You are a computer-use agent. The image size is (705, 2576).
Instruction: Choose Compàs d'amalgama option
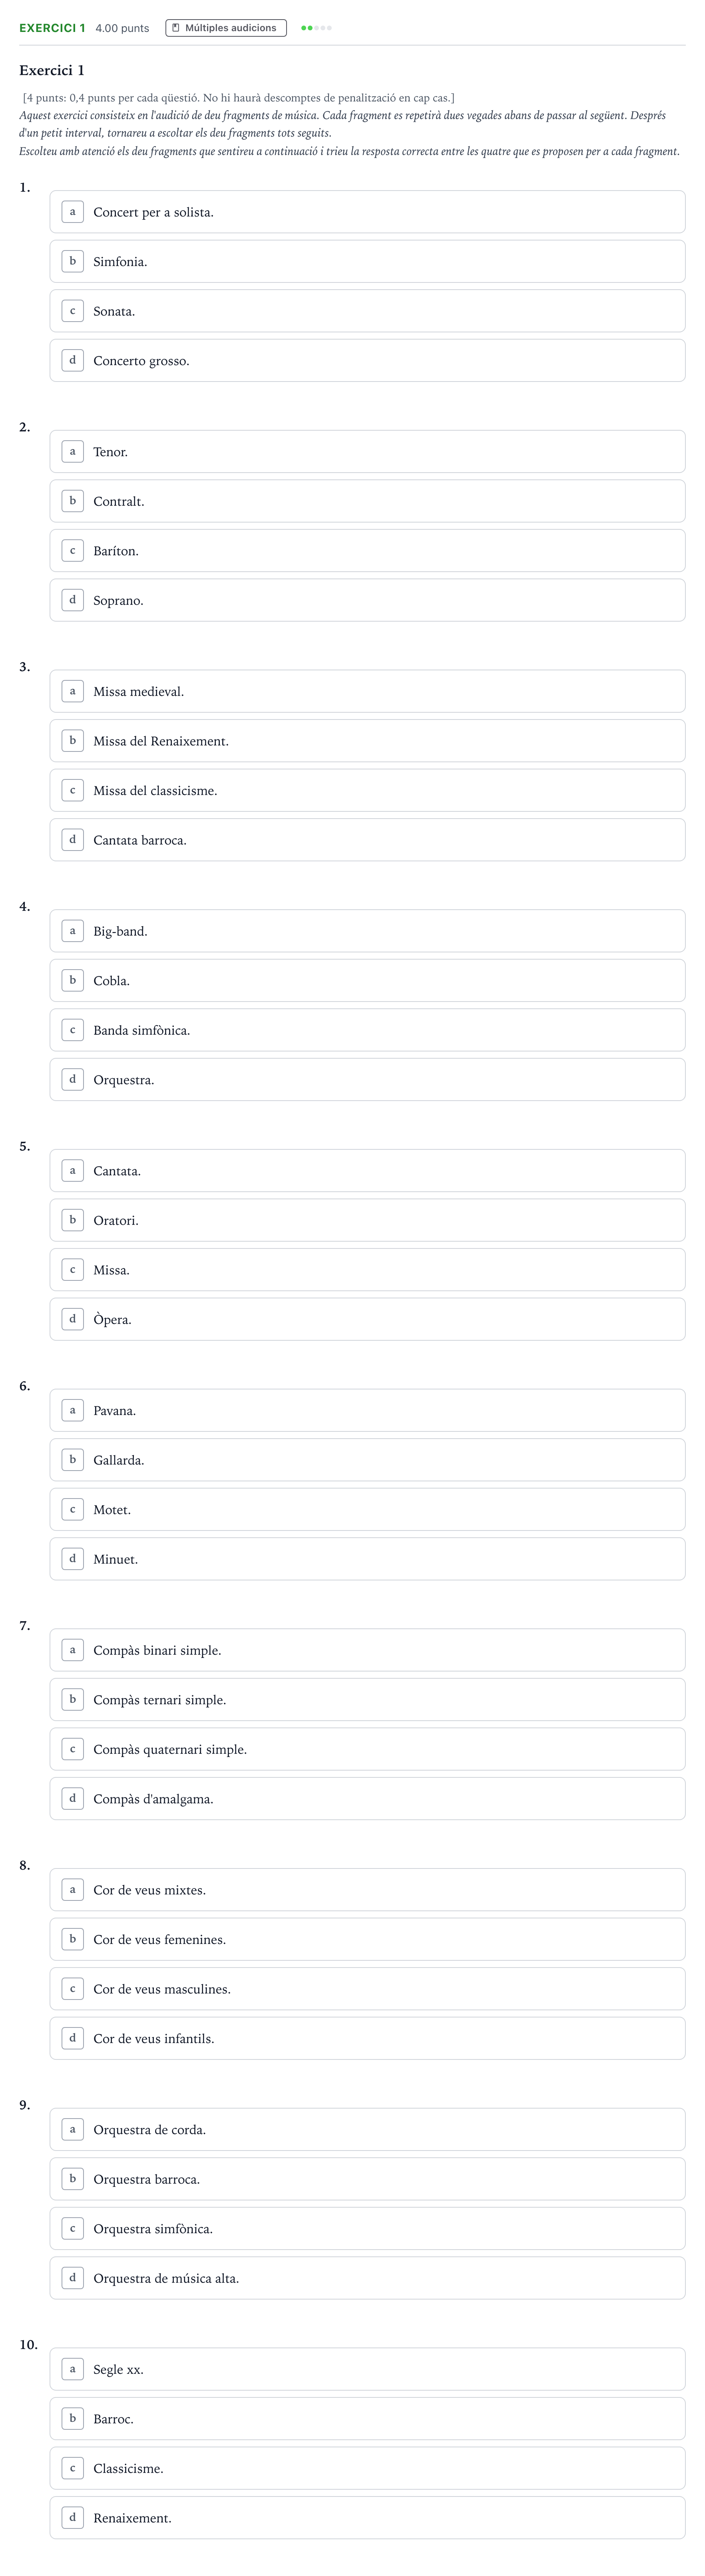coord(367,1798)
